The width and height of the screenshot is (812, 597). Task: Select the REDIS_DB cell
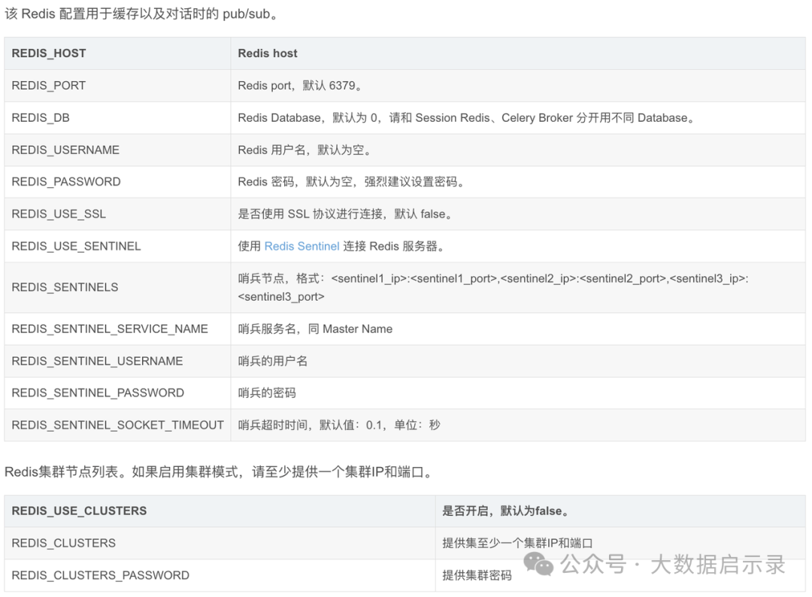pos(117,117)
